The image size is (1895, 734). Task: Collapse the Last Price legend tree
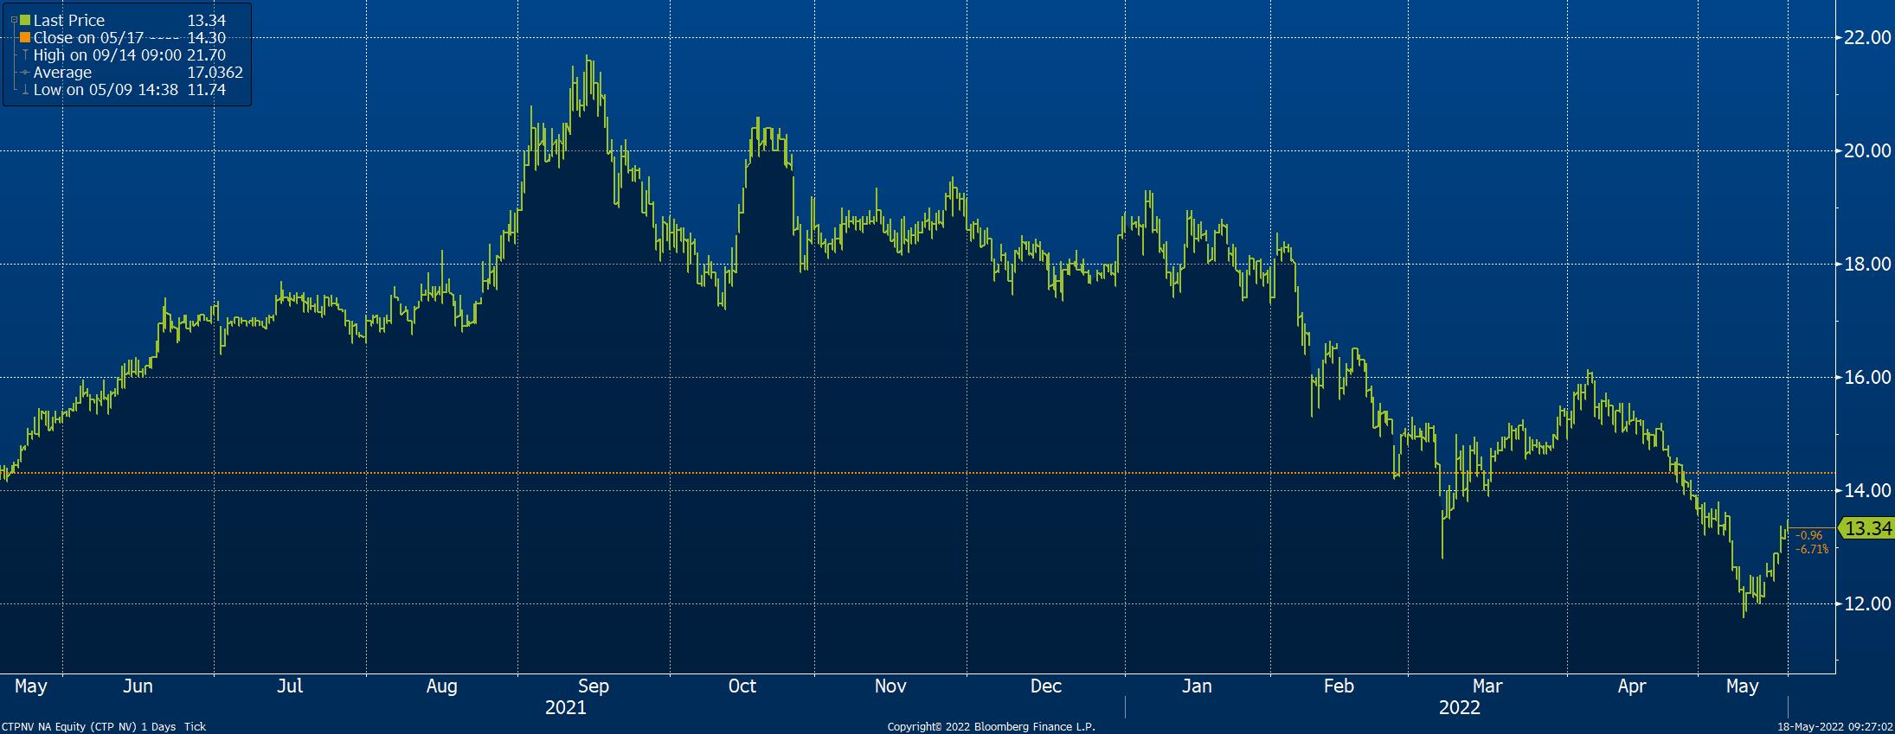[14, 17]
